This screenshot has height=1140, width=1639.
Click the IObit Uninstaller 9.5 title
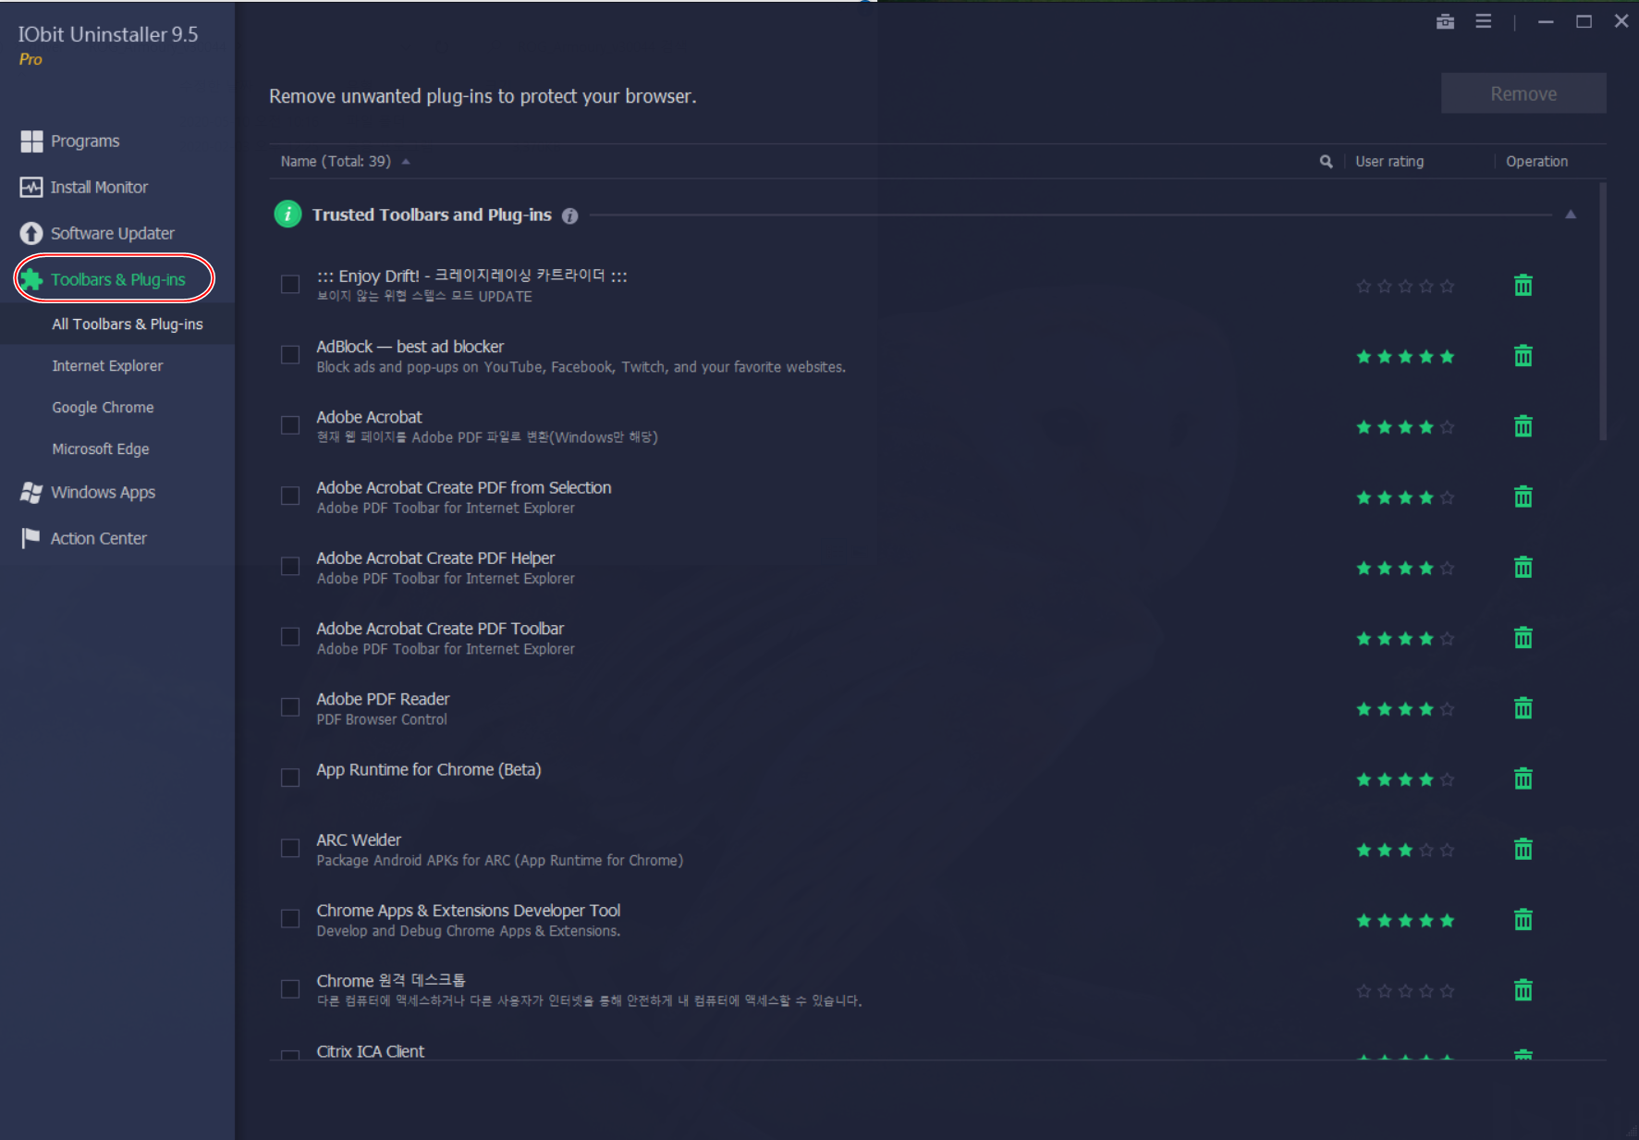pos(108,34)
